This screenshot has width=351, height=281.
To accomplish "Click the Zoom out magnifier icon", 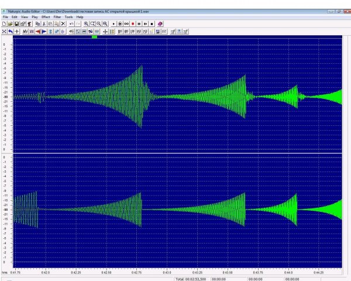I will 99,24.
